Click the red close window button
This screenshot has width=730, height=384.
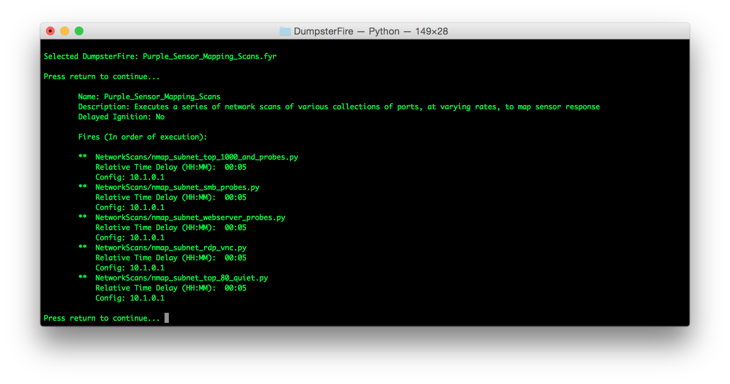(x=50, y=31)
